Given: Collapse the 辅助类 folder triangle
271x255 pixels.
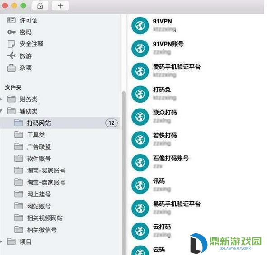Looking at the screenshot, I should click(x=1, y=111).
